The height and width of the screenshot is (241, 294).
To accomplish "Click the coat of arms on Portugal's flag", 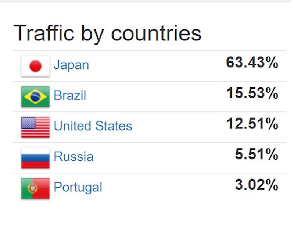I will coord(33,188).
